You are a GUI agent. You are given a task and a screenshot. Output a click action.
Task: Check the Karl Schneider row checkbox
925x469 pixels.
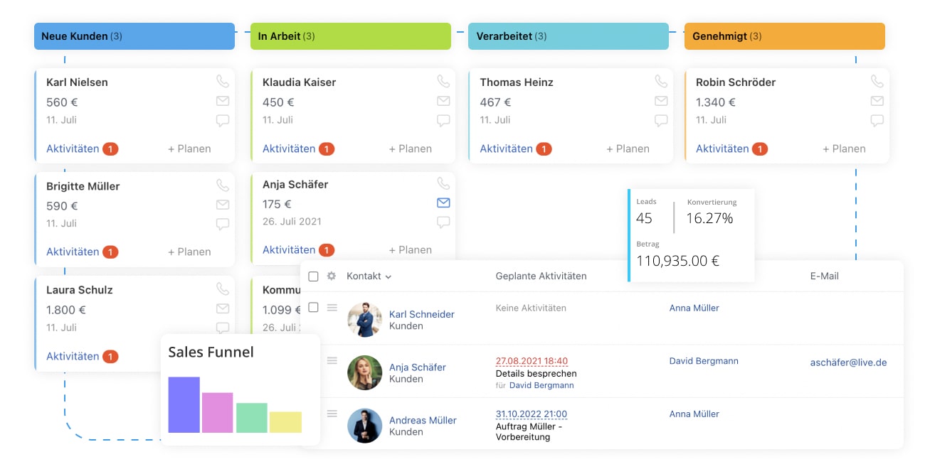313,308
